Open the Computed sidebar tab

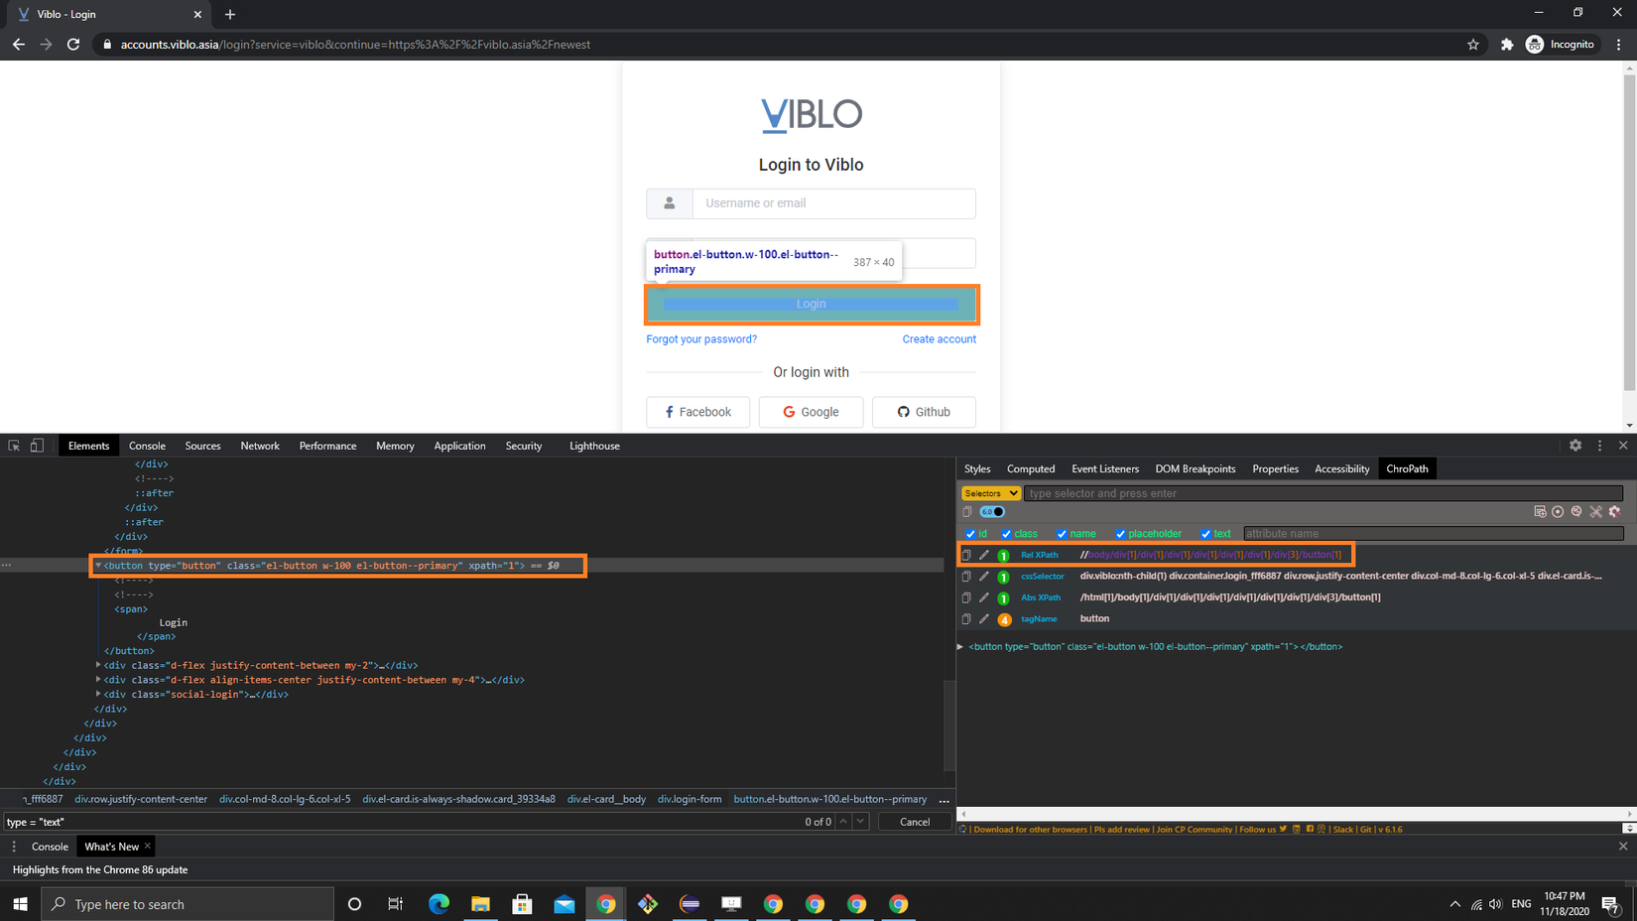point(1031,468)
